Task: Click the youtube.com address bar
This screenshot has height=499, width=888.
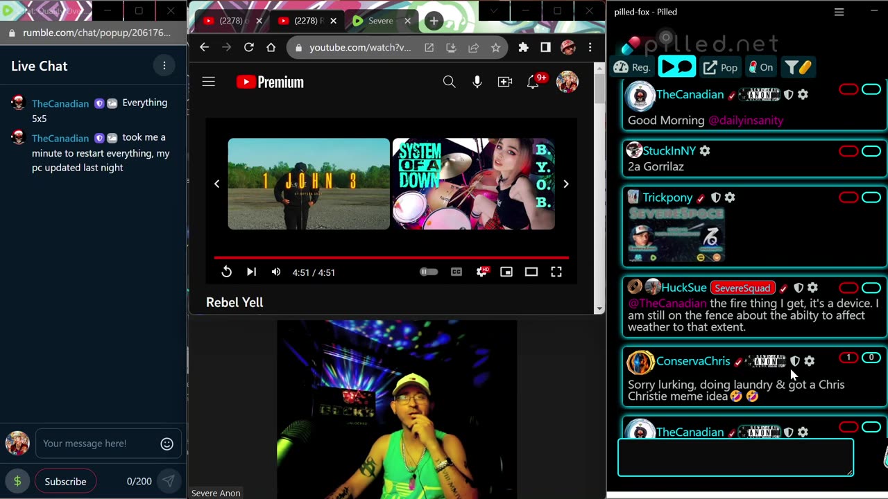Action: tap(359, 47)
